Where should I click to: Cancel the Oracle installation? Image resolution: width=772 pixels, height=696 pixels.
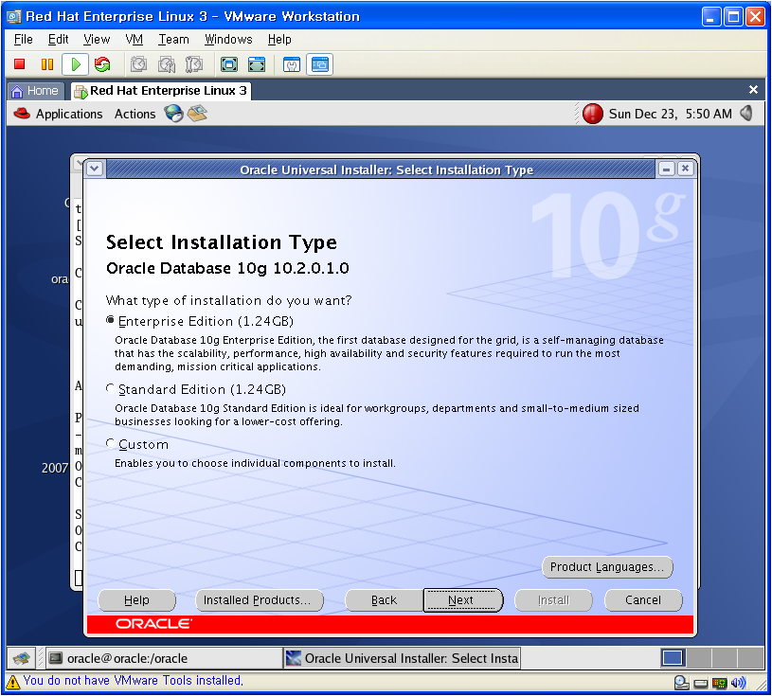coord(643,600)
